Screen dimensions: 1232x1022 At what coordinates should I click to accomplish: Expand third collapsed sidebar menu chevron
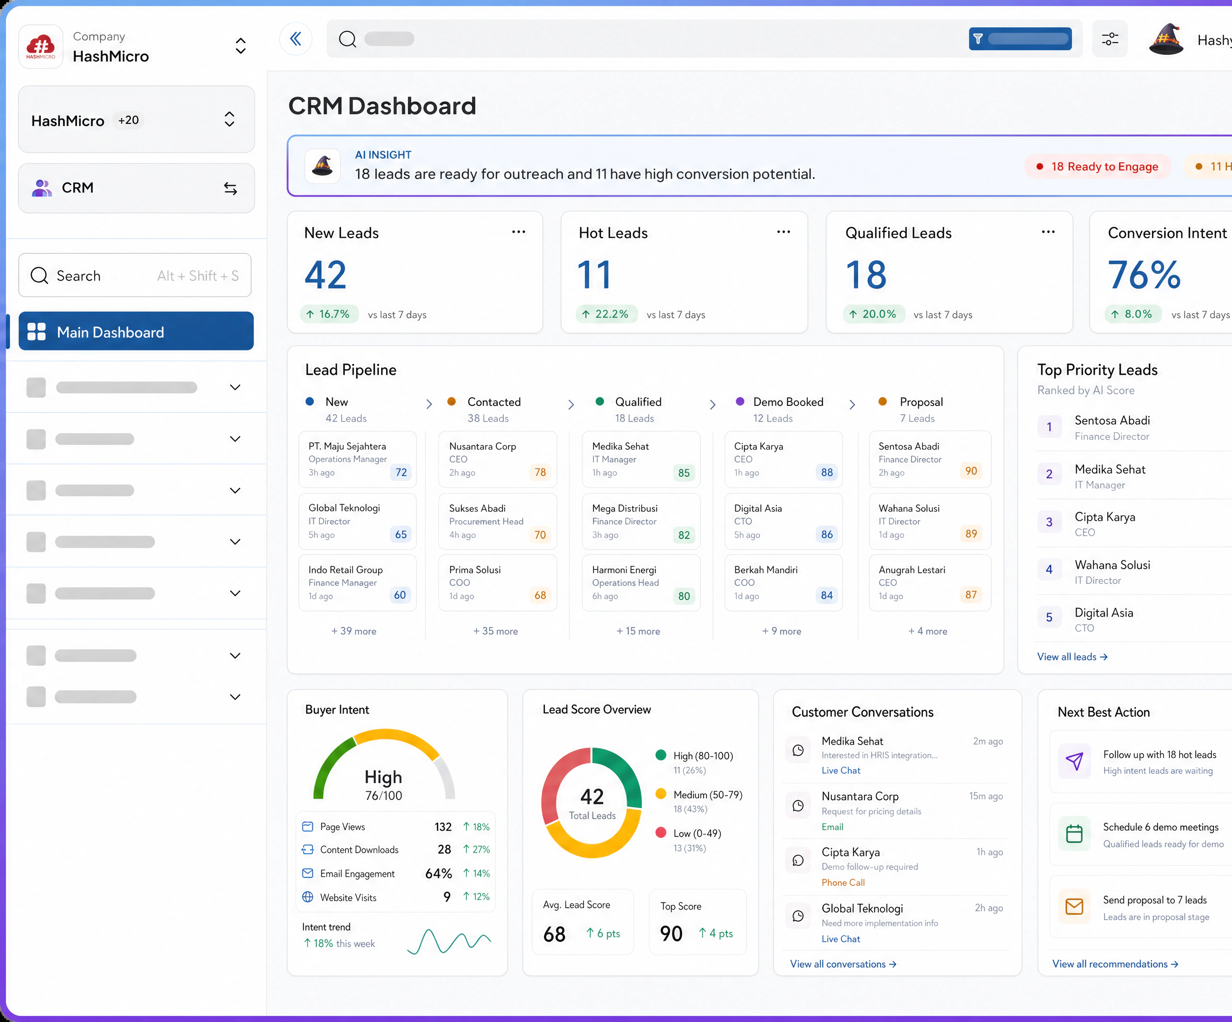[235, 490]
